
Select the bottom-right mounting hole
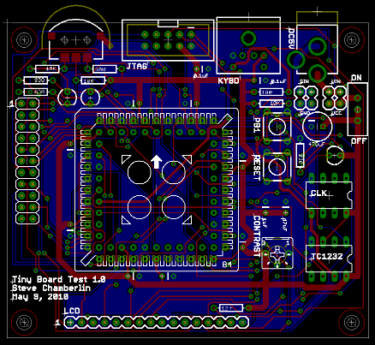point(352,322)
